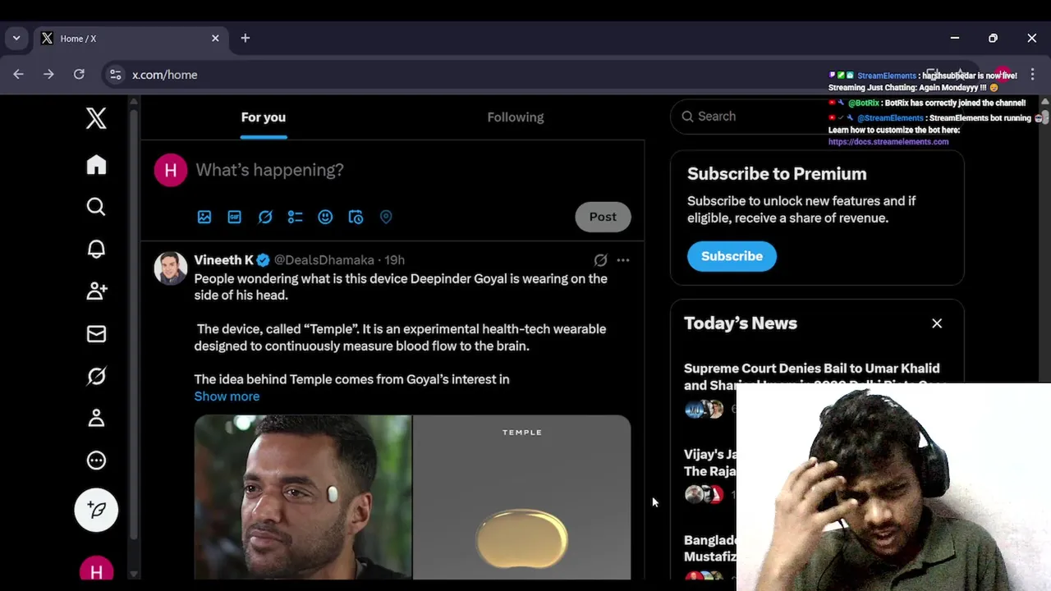
Task: Open Messages envelope icon
Action: coord(96,333)
